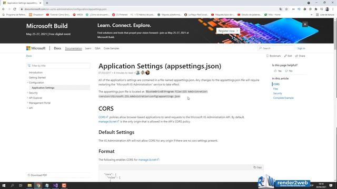Close the Microsoft Build banner
Image resolution: width=337 pixels, height=189 pixels.
305,24
